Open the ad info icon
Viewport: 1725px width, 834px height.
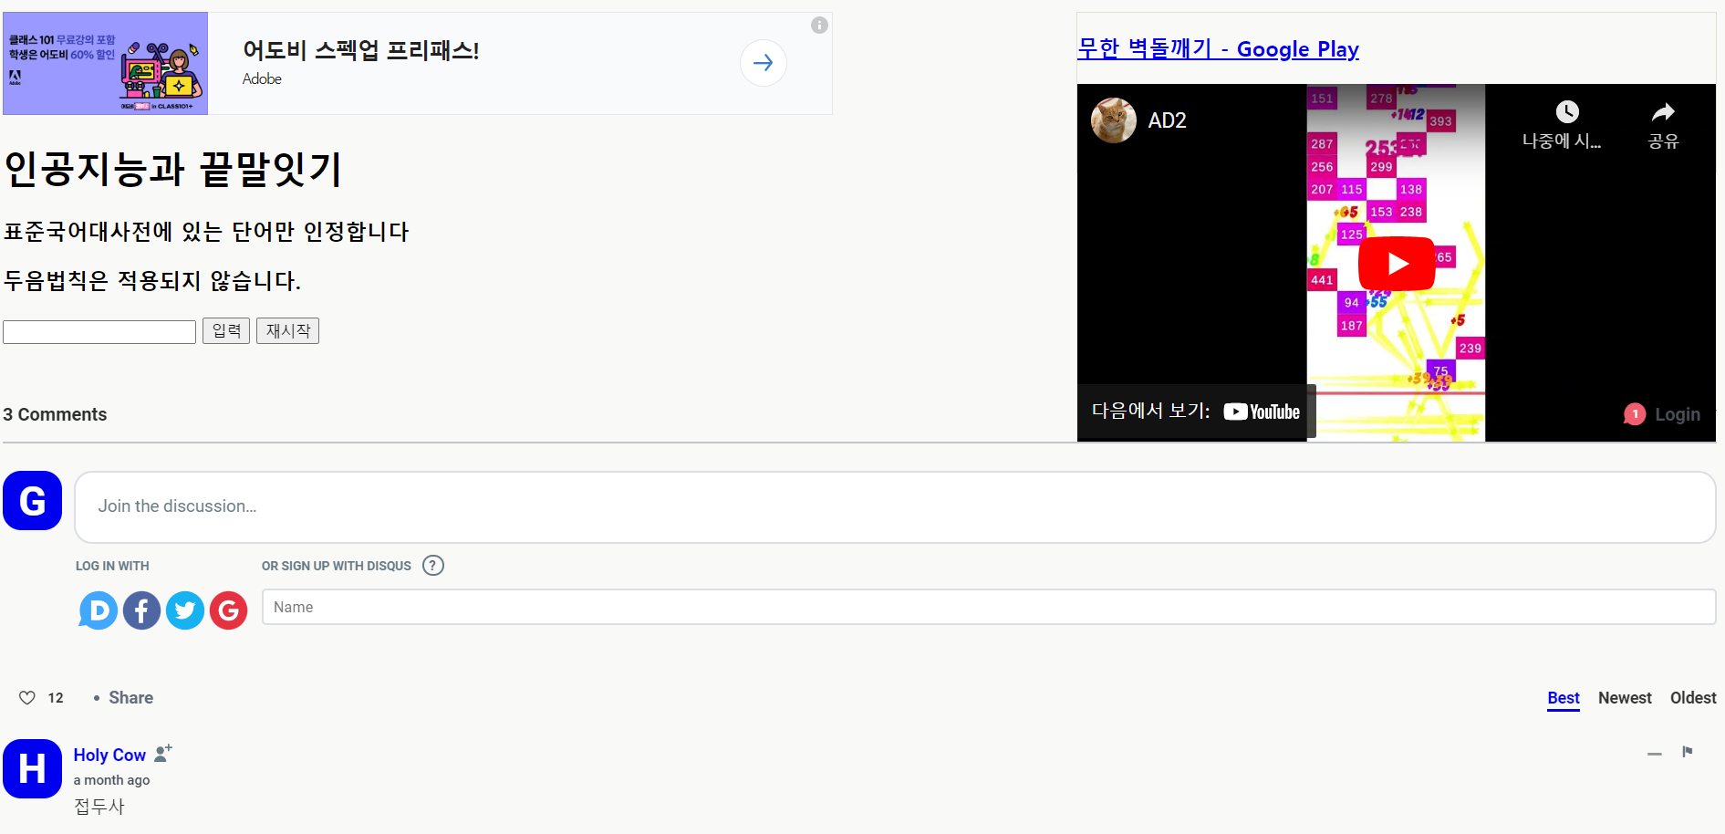(819, 26)
